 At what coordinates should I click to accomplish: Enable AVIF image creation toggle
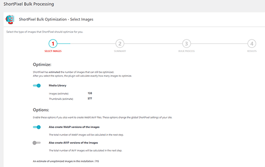click(37, 142)
